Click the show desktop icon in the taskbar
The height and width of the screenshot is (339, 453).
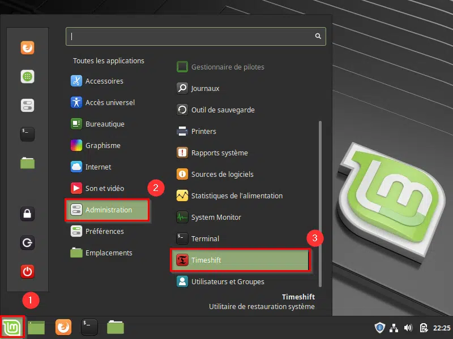[36, 328]
